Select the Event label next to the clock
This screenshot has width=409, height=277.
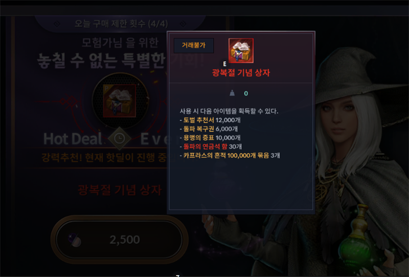153,139
